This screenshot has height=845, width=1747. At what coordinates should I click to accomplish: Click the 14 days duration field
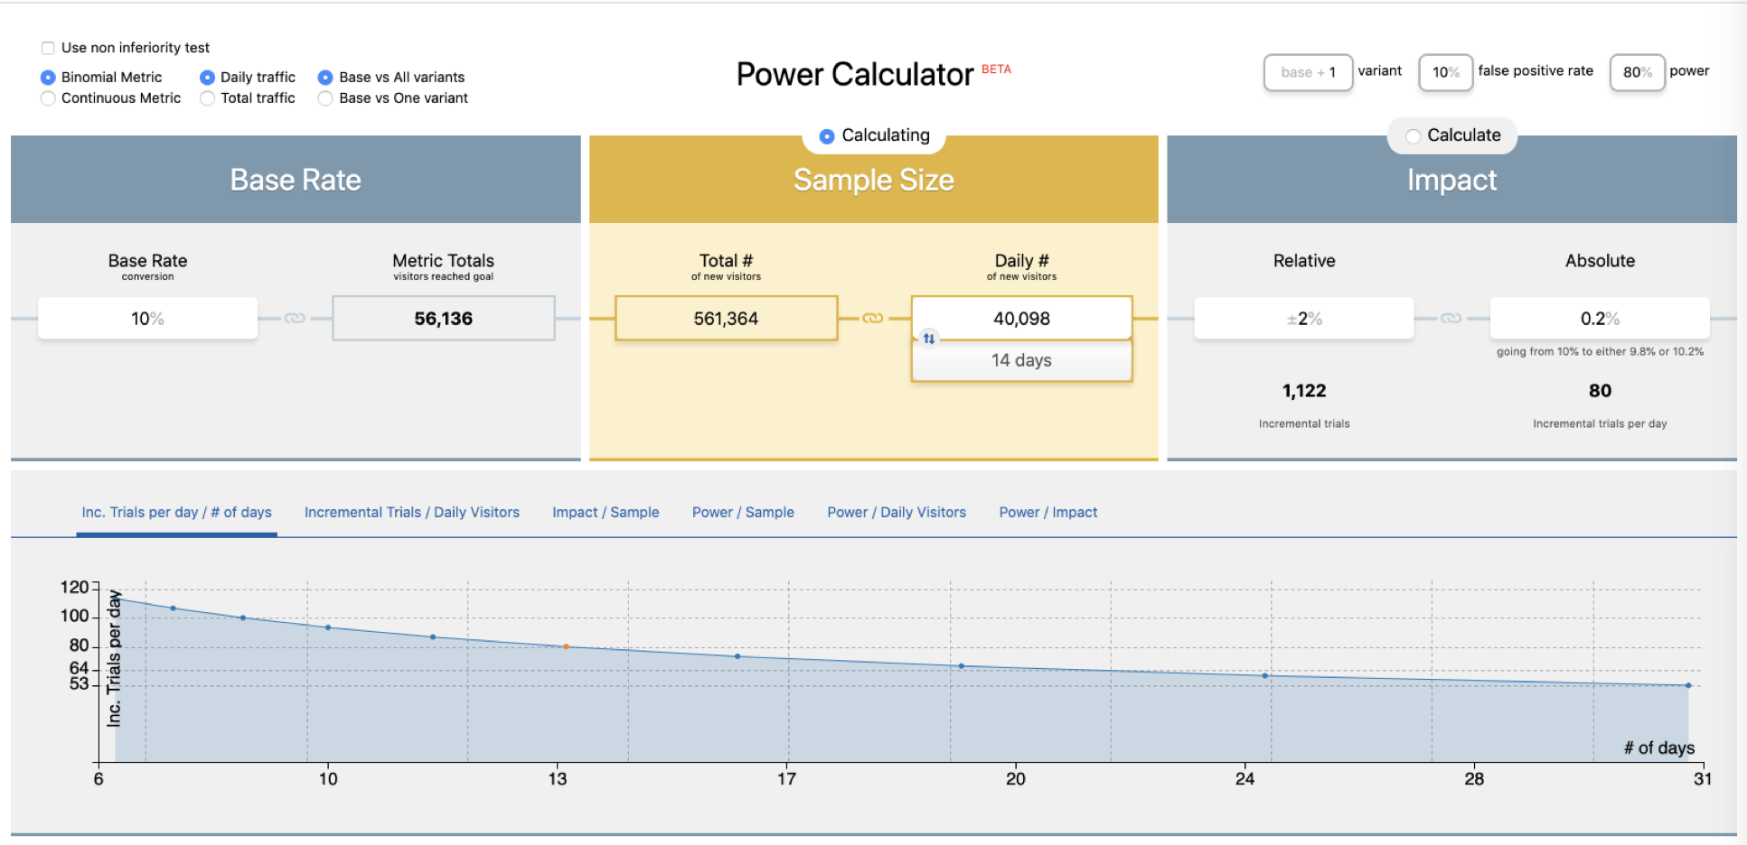tap(1021, 360)
